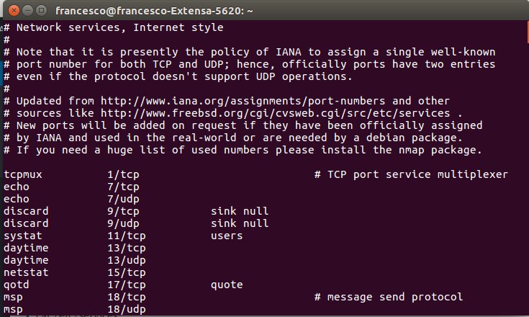The width and height of the screenshot is (529, 317).
Task: Click the tcpmux service name
Action: tap(23, 175)
